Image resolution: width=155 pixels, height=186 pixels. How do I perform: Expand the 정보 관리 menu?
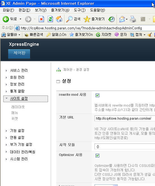pos(17,84)
